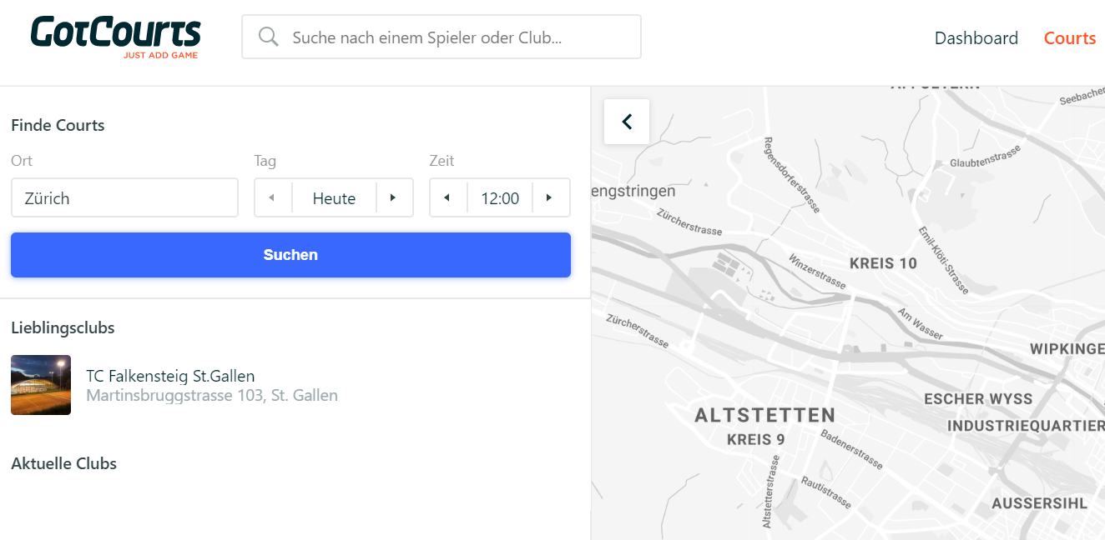This screenshot has width=1105, height=540.
Task: Click KREIS 10 label on map
Action: pyautogui.click(x=882, y=263)
